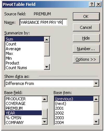Image resolution: width=104 pixels, height=131 pixels.
Task: Select Count Nums in Summarize by list
Action: coord(24,68)
